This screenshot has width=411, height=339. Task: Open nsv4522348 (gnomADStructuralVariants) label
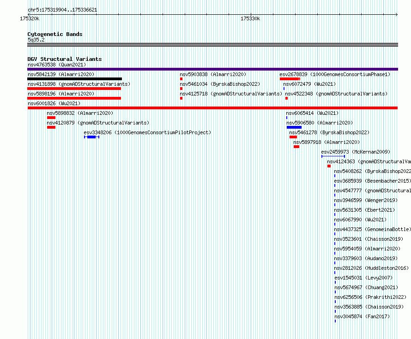point(336,94)
